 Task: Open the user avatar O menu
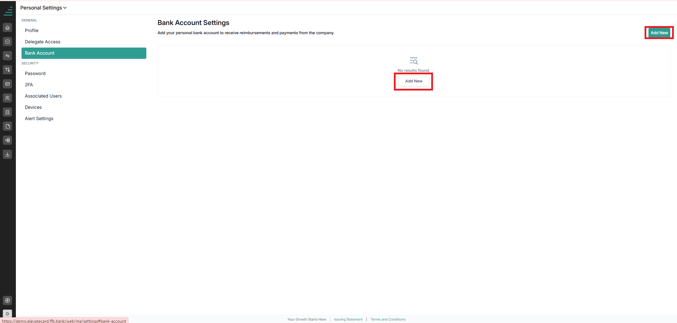(7, 313)
